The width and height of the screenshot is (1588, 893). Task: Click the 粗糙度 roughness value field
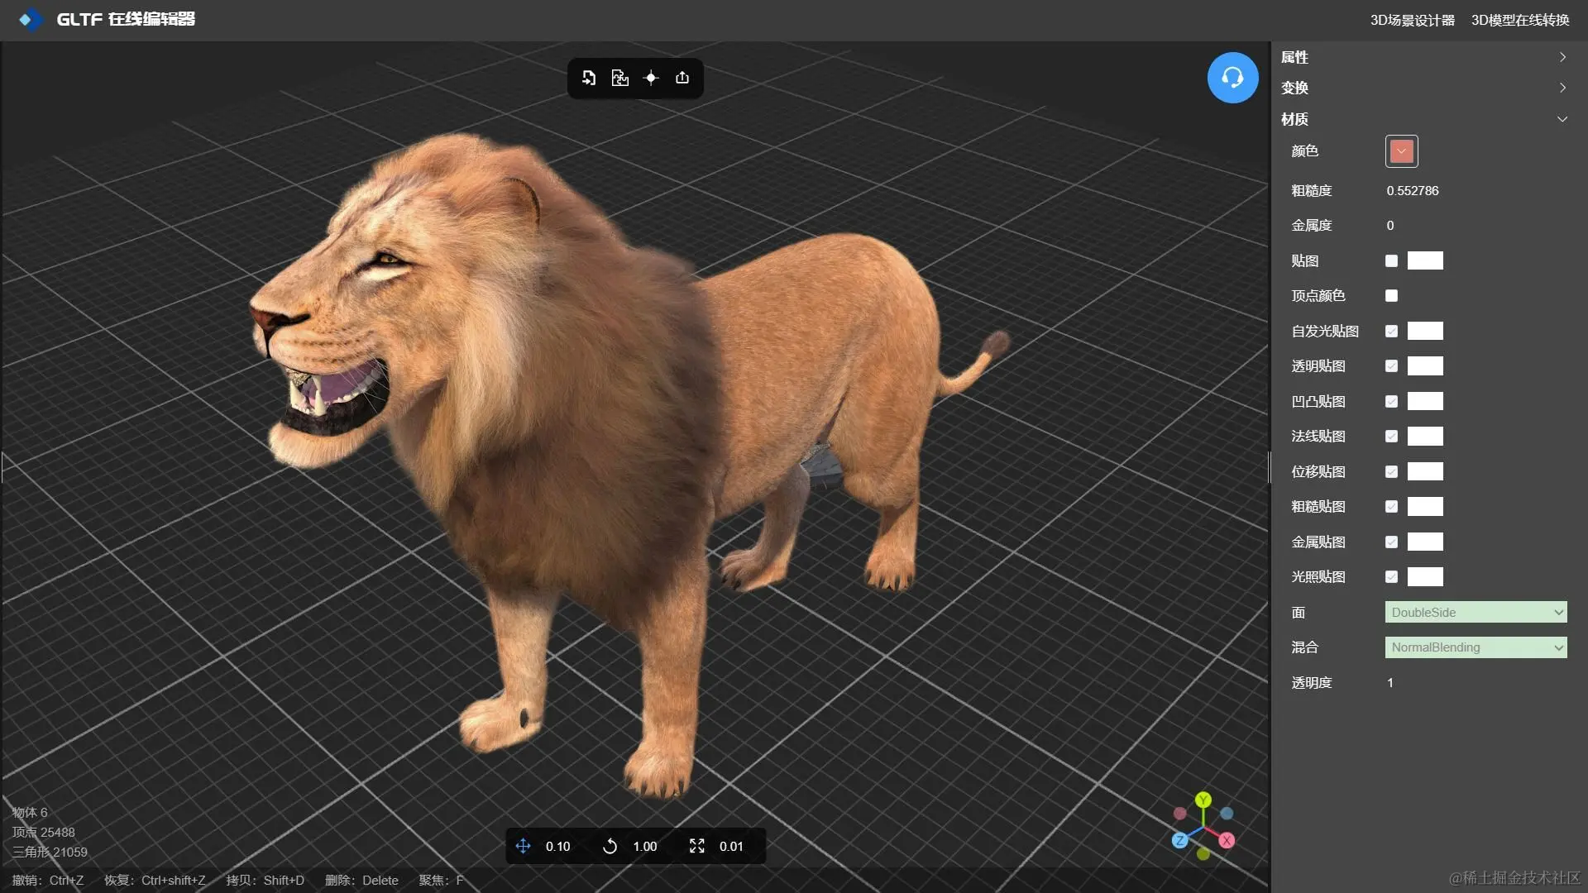click(x=1413, y=191)
